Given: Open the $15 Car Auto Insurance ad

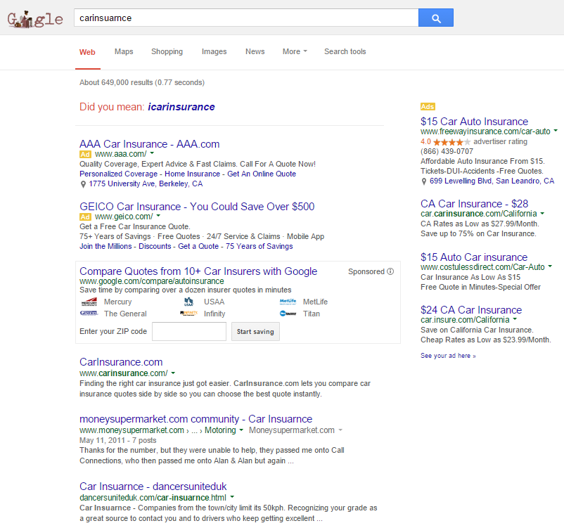Looking at the screenshot, I should point(474,121).
